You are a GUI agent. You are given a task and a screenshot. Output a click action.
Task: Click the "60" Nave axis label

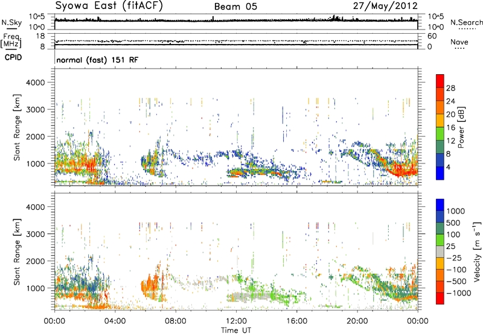point(432,36)
